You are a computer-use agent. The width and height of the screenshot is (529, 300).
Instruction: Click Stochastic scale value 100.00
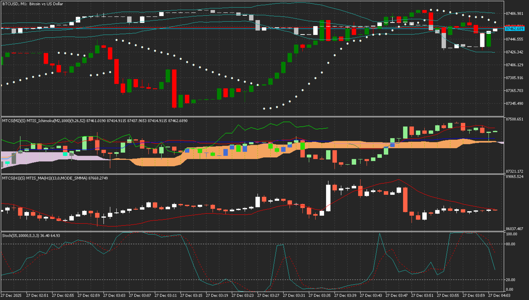(511, 234)
